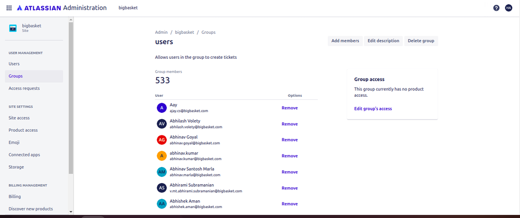Click the sidebar scrollbar thumb
520x218 pixels.
pyautogui.click(x=71, y=98)
